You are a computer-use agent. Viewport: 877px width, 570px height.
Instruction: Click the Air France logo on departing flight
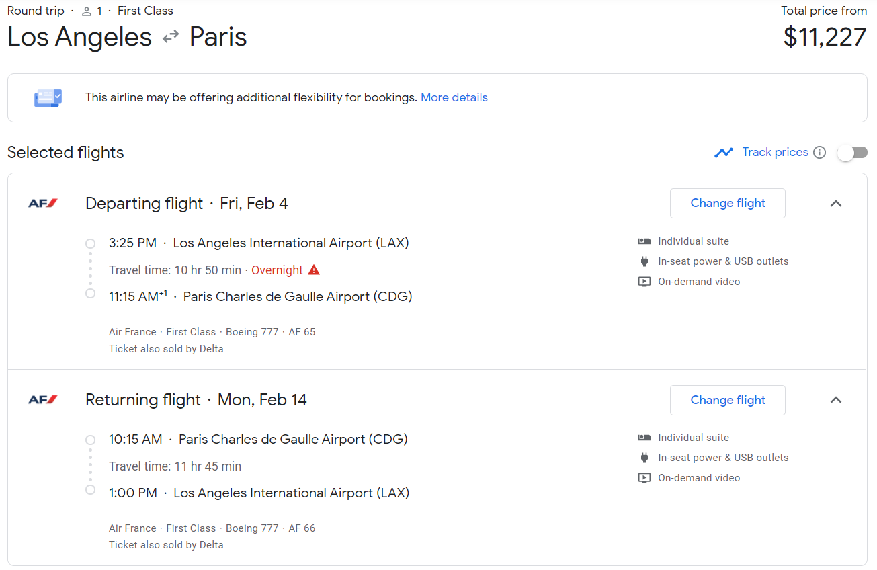tap(43, 203)
